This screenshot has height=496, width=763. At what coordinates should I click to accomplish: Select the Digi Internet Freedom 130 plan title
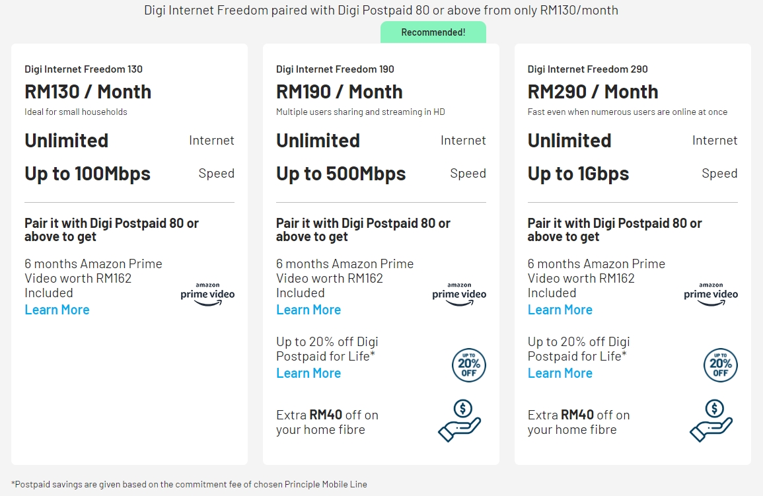pos(84,69)
